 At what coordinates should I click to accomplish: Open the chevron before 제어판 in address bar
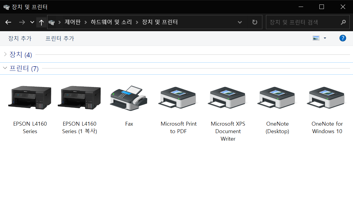[60, 22]
